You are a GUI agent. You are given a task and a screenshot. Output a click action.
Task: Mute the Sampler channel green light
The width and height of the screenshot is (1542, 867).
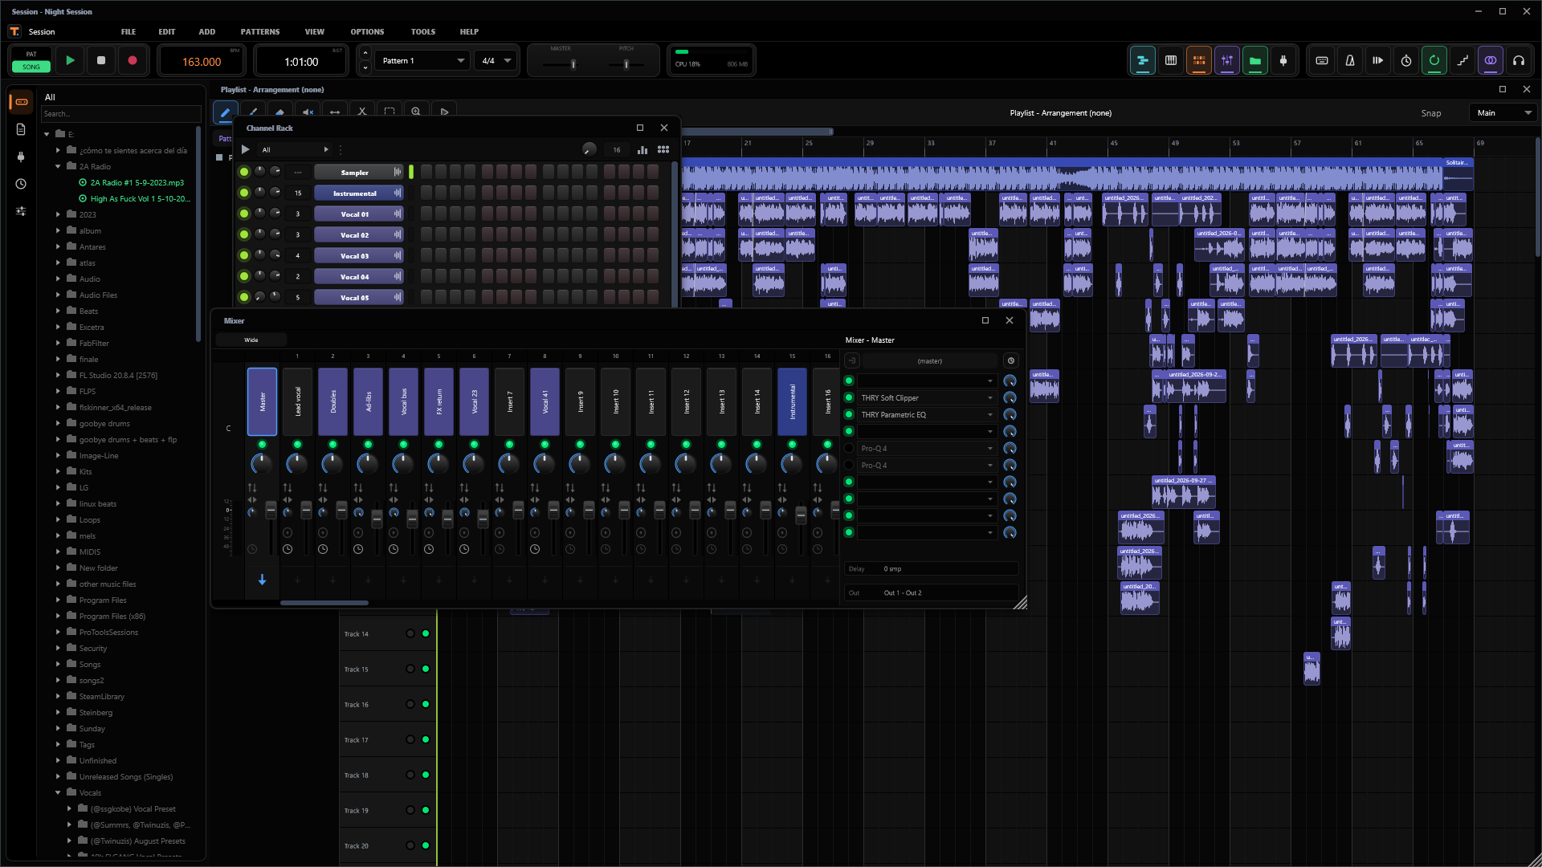click(x=244, y=172)
